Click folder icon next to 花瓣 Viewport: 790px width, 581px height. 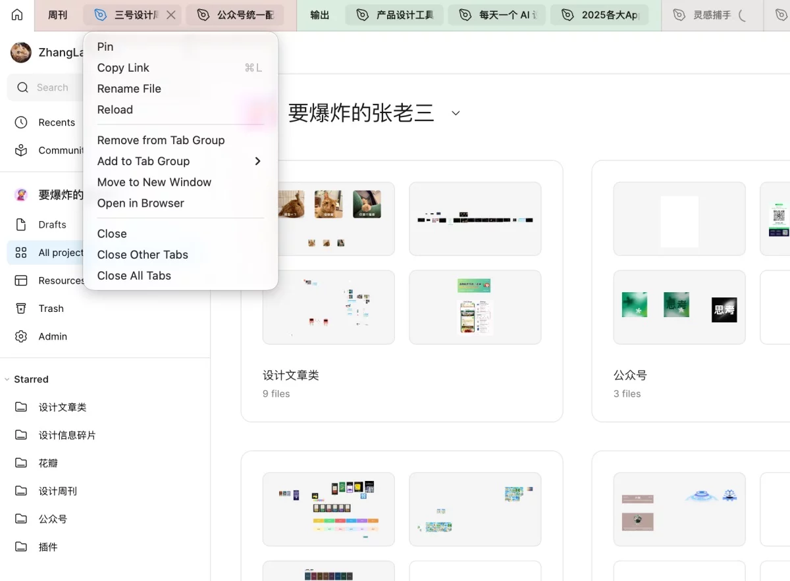(x=21, y=463)
